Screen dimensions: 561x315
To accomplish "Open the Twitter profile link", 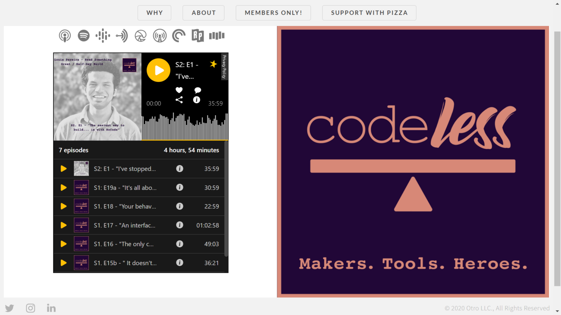I will pyautogui.click(x=9, y=308).
